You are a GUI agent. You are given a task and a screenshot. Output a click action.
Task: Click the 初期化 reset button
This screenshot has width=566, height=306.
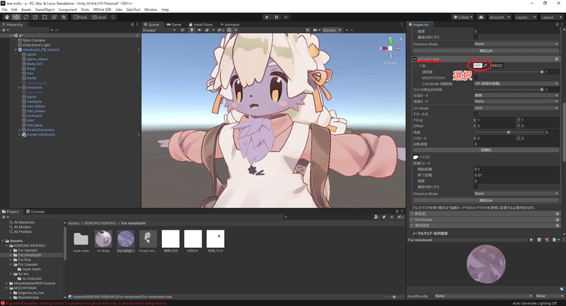coord(486,150)
